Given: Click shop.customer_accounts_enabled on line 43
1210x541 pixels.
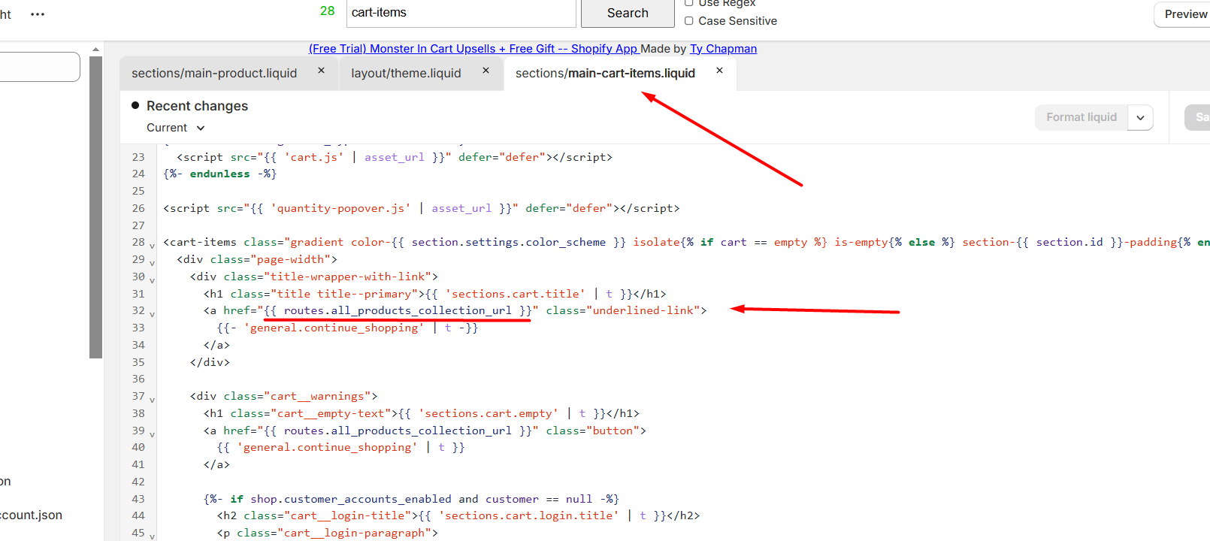Looking at the screenshot, I should [351, 499].
